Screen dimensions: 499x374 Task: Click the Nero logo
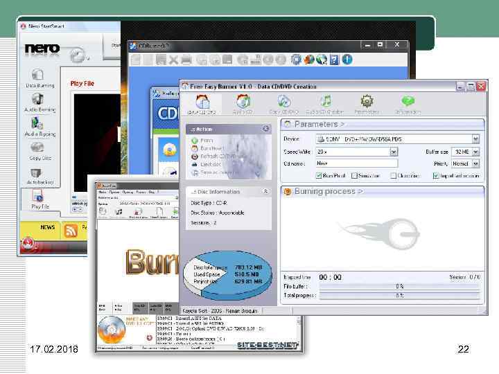[42, 48]
